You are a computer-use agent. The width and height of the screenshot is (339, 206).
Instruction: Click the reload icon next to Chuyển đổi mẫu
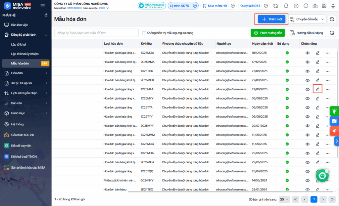tap(332, 19)
